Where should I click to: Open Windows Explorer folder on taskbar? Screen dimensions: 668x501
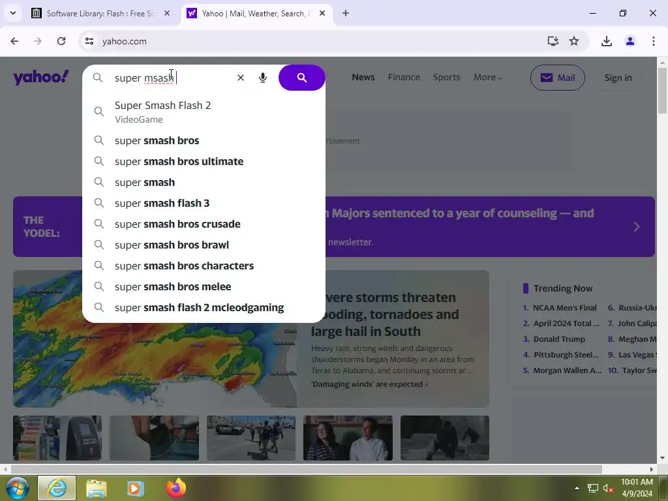[x=97, y=488]
